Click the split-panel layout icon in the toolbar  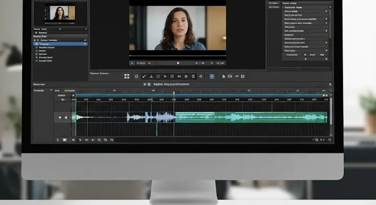tap(229, 77)
